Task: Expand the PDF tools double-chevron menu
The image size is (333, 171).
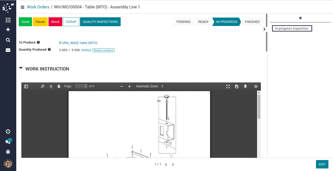Action: (x=256, y=87)
